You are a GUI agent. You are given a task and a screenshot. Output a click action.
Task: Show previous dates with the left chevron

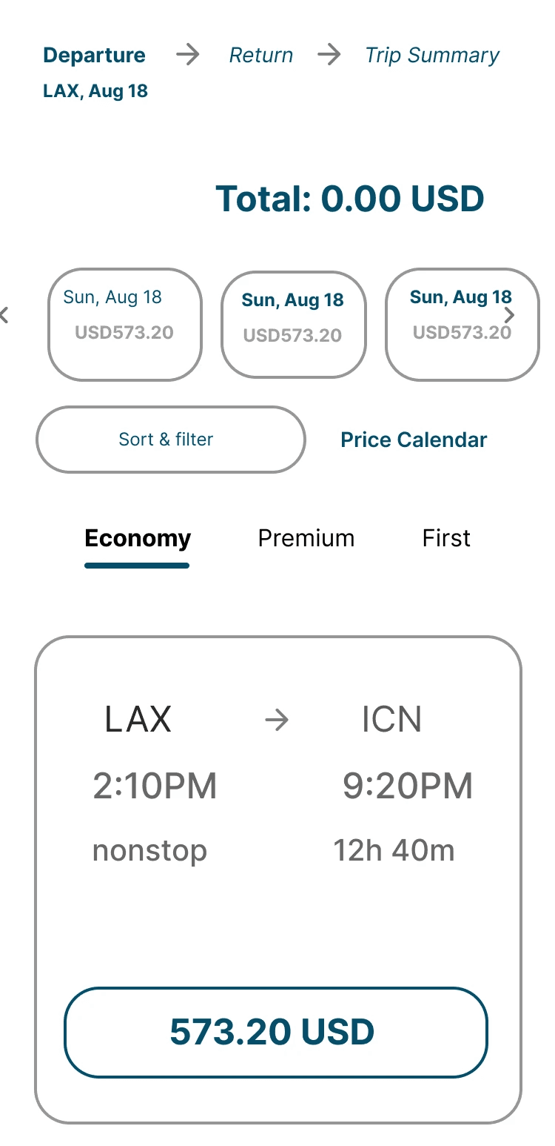click(4, 315)
